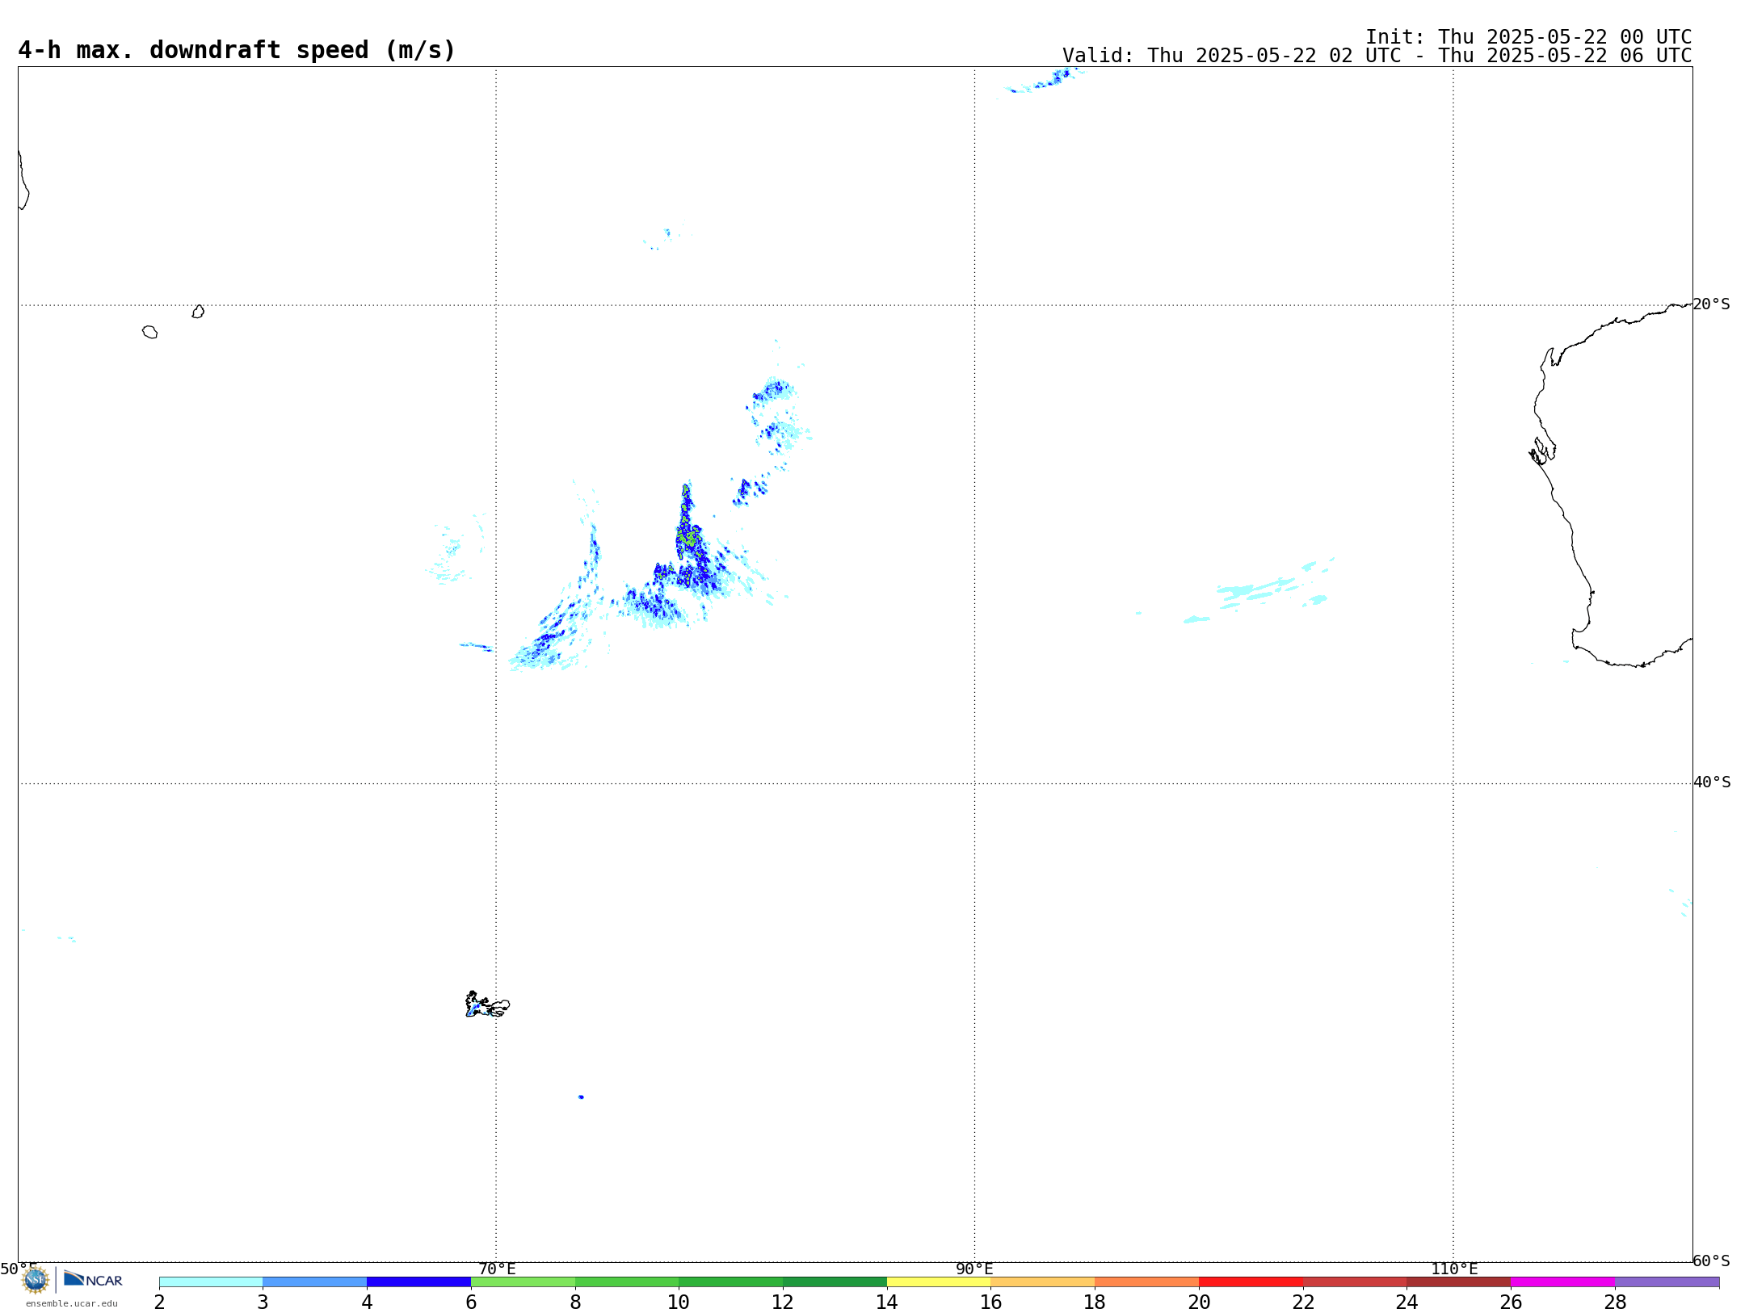Click the light cyan 2-3 m/s color swatch
1745x1313 pixels.
click(211, 1282)
